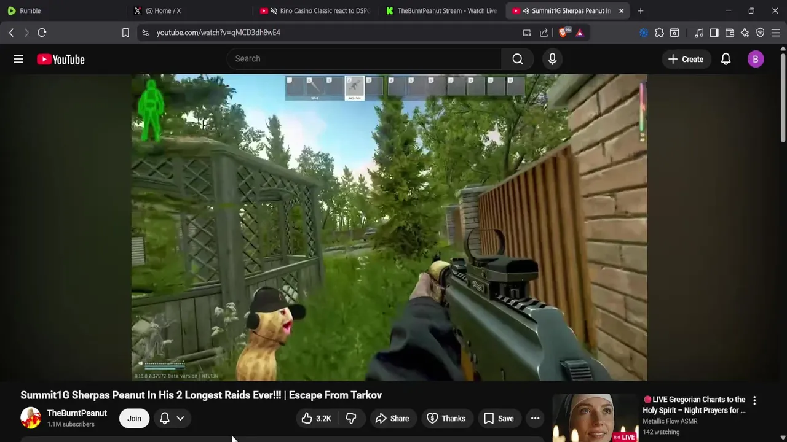Switch to Kino Casino Classic tab
Screen dimensions: 787x442
click(x=315, y=10)
